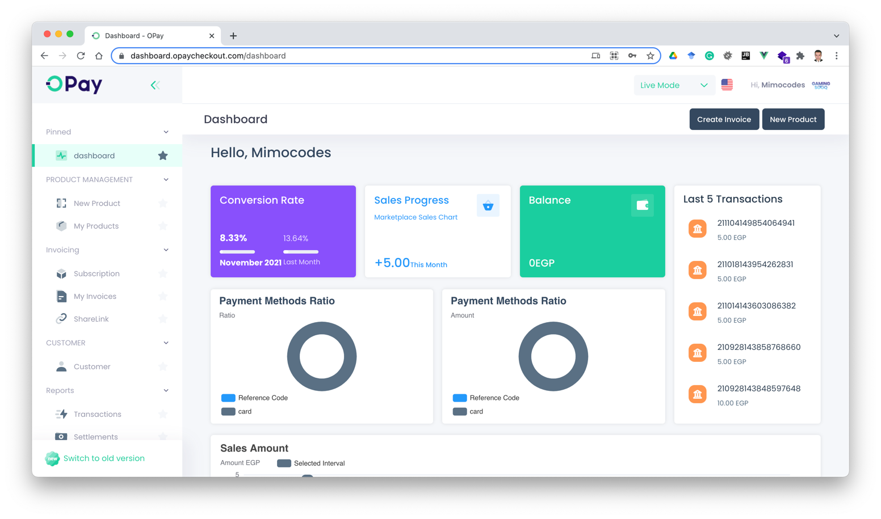Screen dimensions: 881x519
Task: Close the Dashboard - OPay tab
Action: 212,36
